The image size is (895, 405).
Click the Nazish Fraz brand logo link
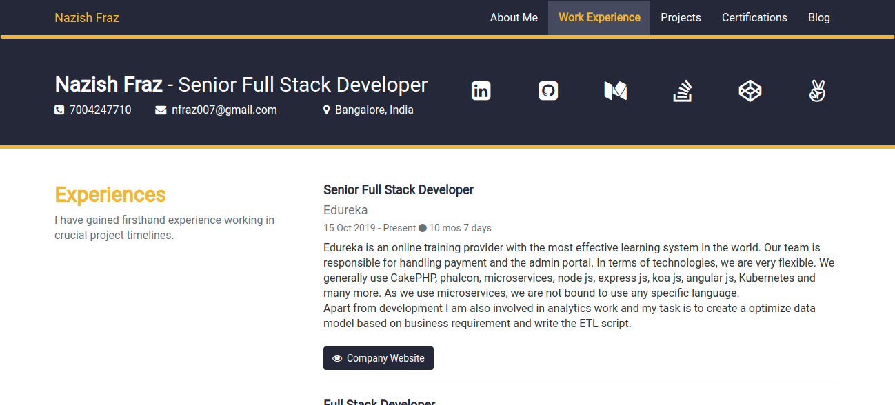pyautogui.click(x=87, y=18)
